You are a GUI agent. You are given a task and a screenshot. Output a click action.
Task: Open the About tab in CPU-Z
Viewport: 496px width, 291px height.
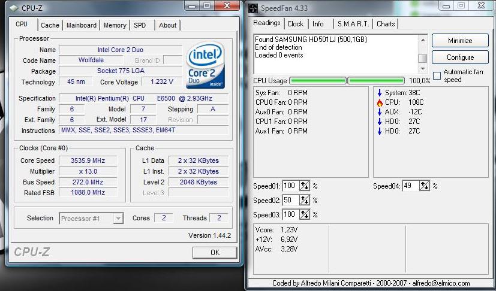[167, 25]
